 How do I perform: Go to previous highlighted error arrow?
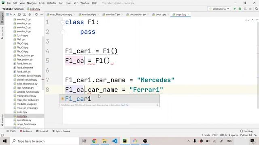point(253,20)
